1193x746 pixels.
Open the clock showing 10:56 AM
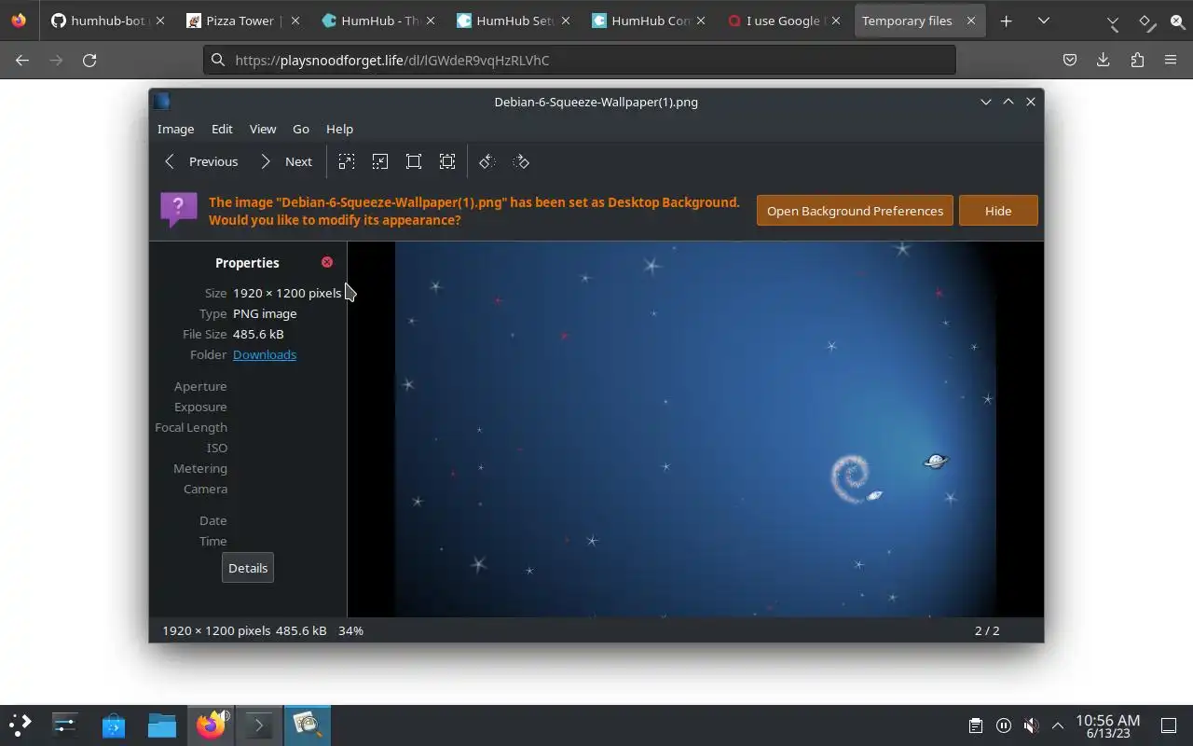point(1107,725)
